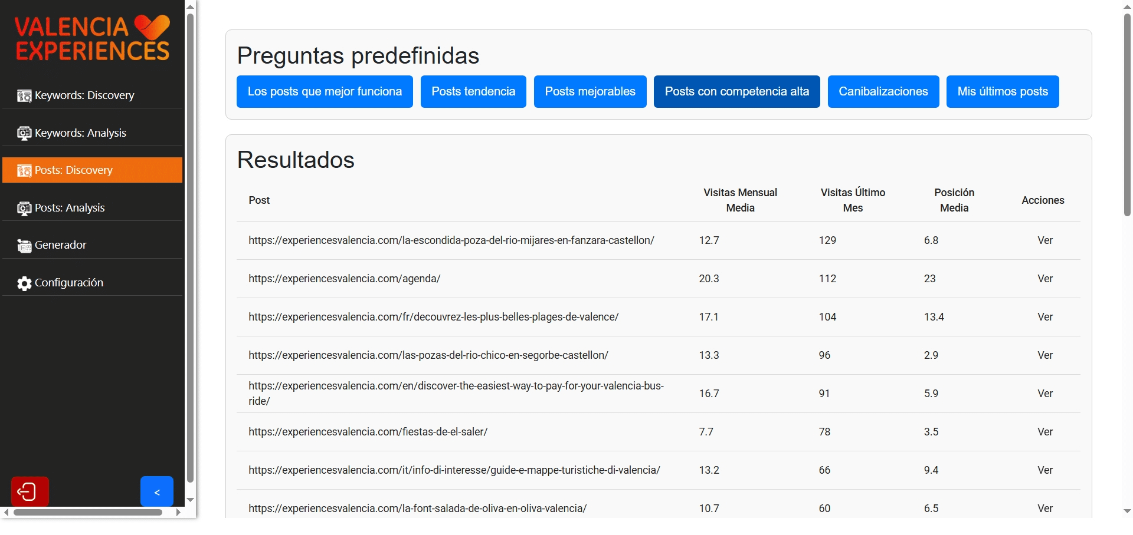
Task: Click the main page vertical scrollbar
Action: tap(1127, 118)
